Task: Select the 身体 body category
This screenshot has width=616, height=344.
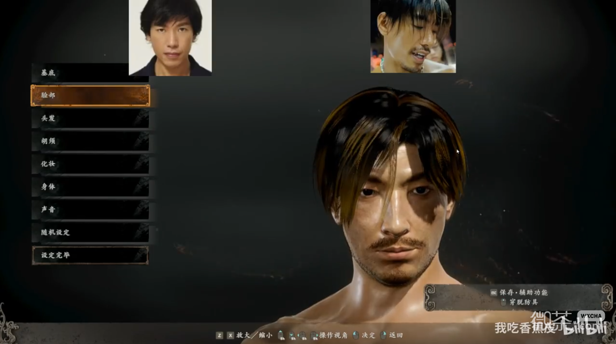Action: pos(90,187)
